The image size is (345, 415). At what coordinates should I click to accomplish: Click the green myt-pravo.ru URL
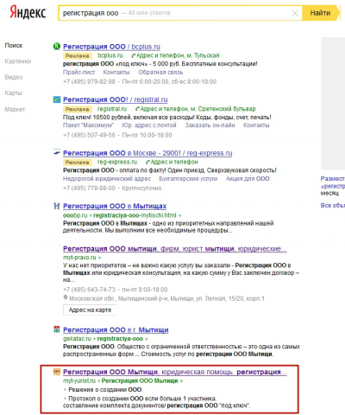pos(79,258)
